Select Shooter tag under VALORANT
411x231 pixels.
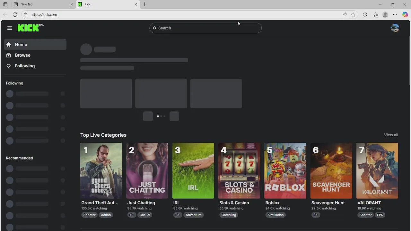click(x=365, y=215)
